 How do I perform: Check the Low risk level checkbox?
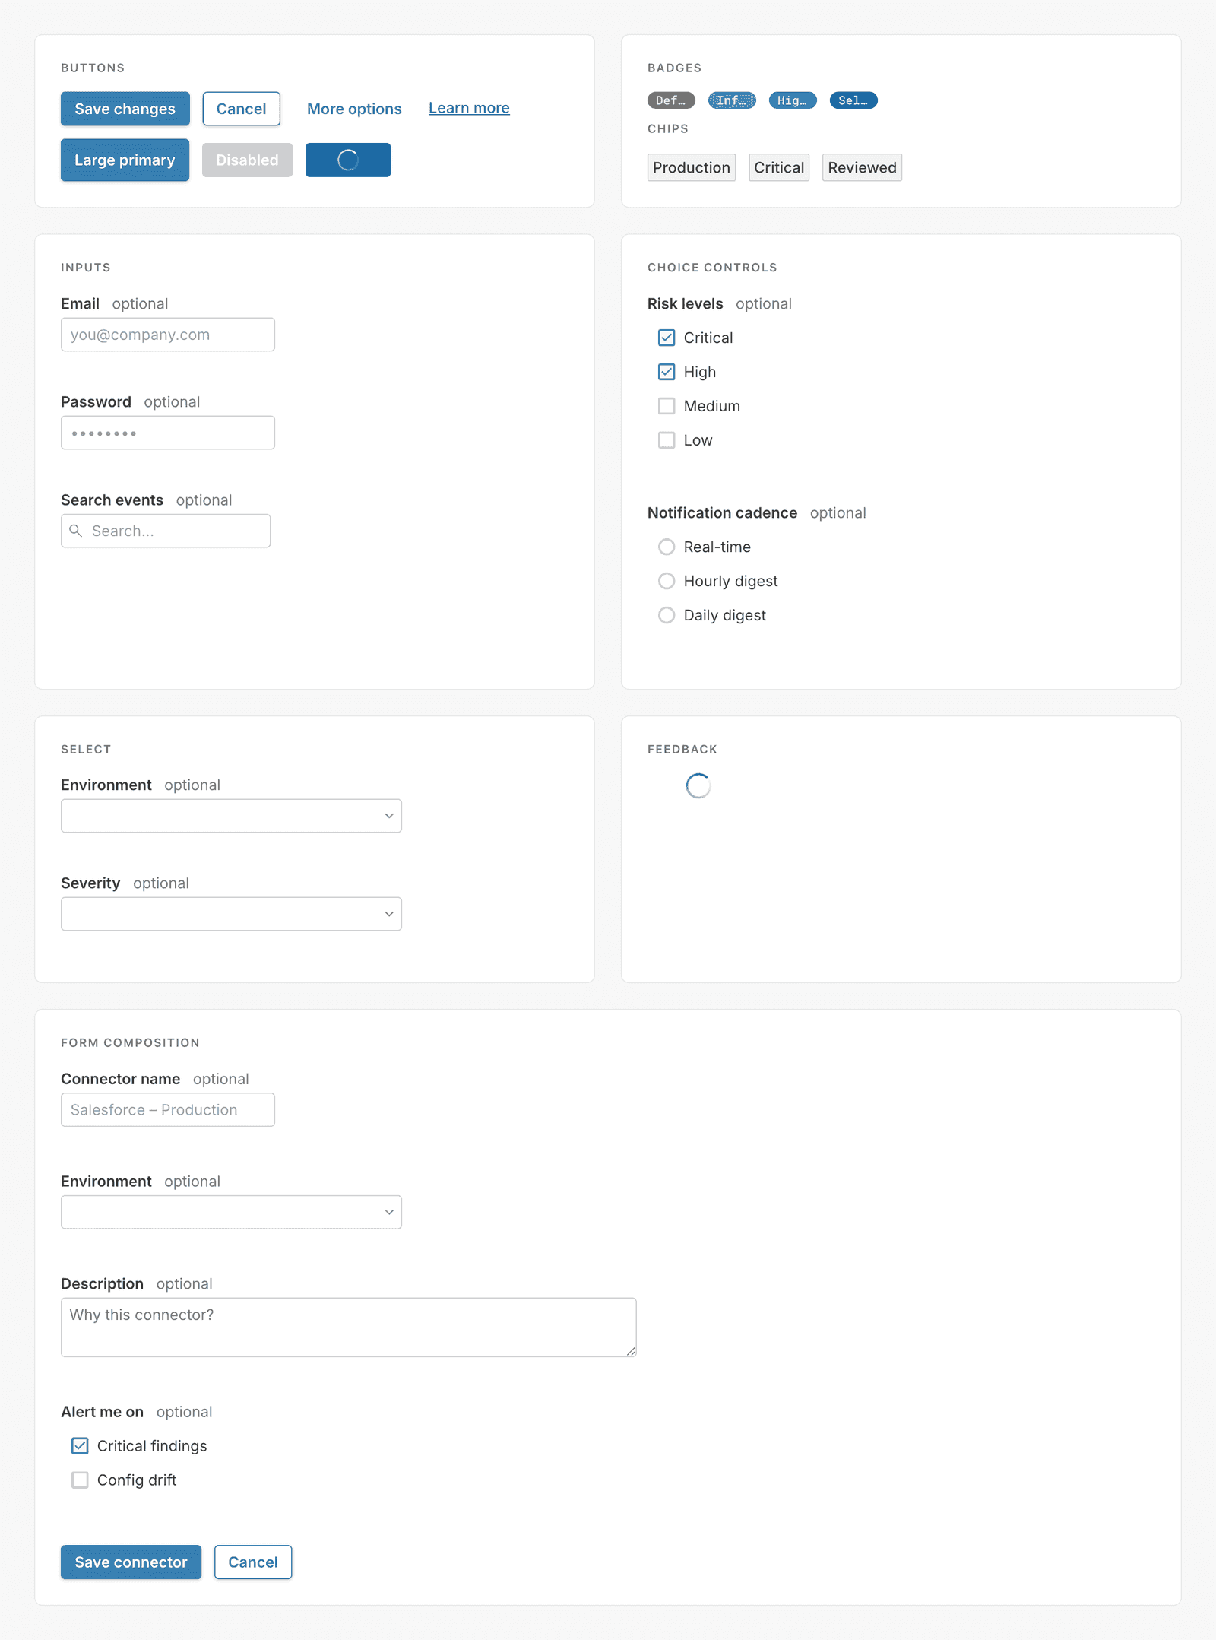point(667,440)
